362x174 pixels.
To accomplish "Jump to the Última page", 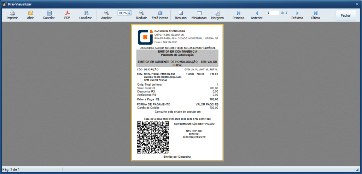I will 315,15.
